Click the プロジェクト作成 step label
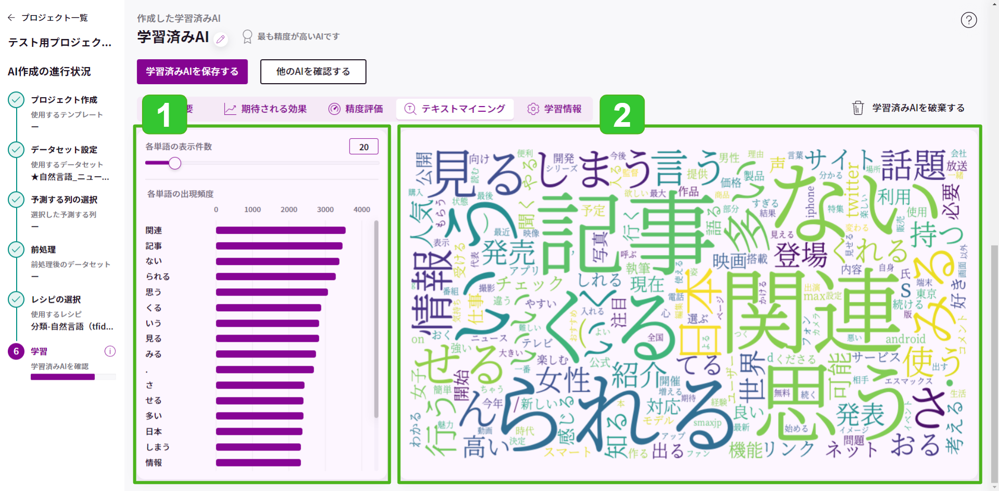Screen dimensions: 999x491 point(64,100)
